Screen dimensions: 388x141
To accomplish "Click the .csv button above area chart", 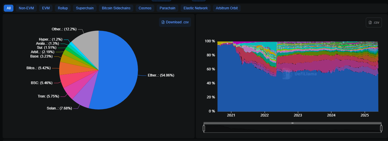I will pyautogui.click(x=374, y=22).
